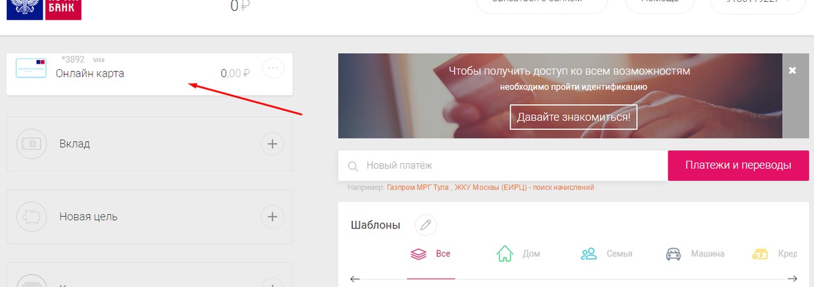The image size is (814, 287).
Task: Click the Новая цель piggy bank icon
Action: 31,217
